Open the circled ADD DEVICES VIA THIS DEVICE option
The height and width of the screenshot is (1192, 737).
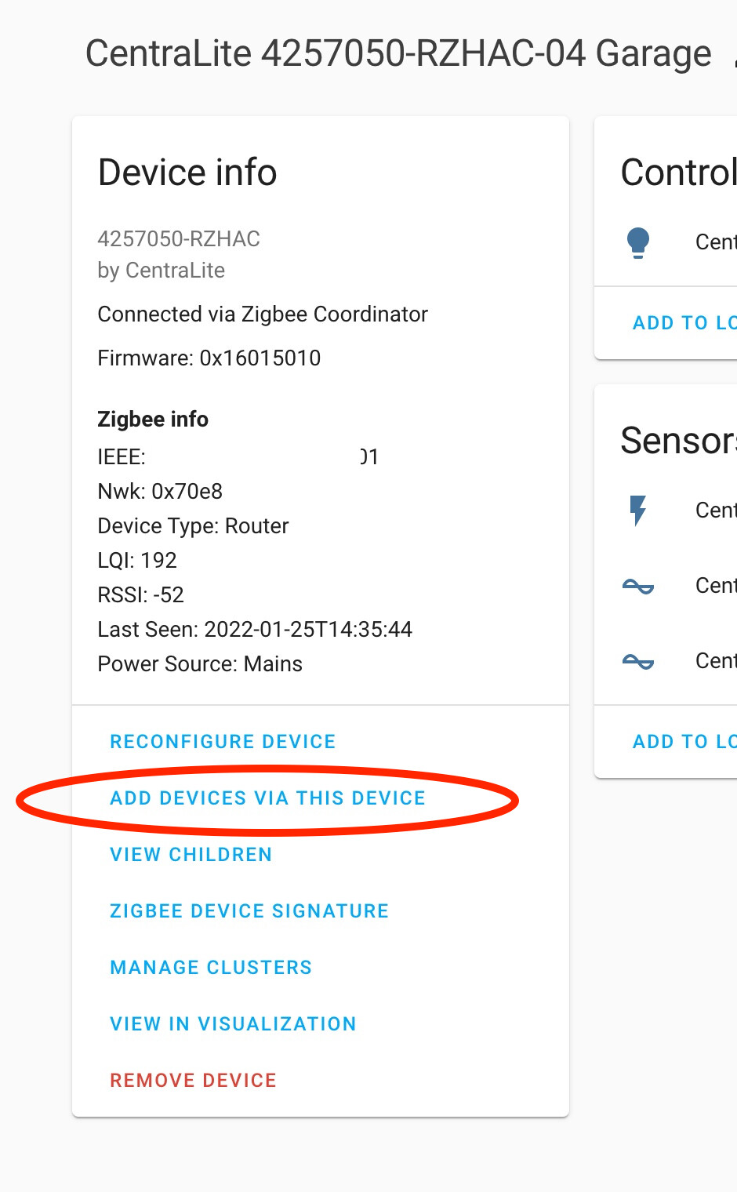point(267,798)
